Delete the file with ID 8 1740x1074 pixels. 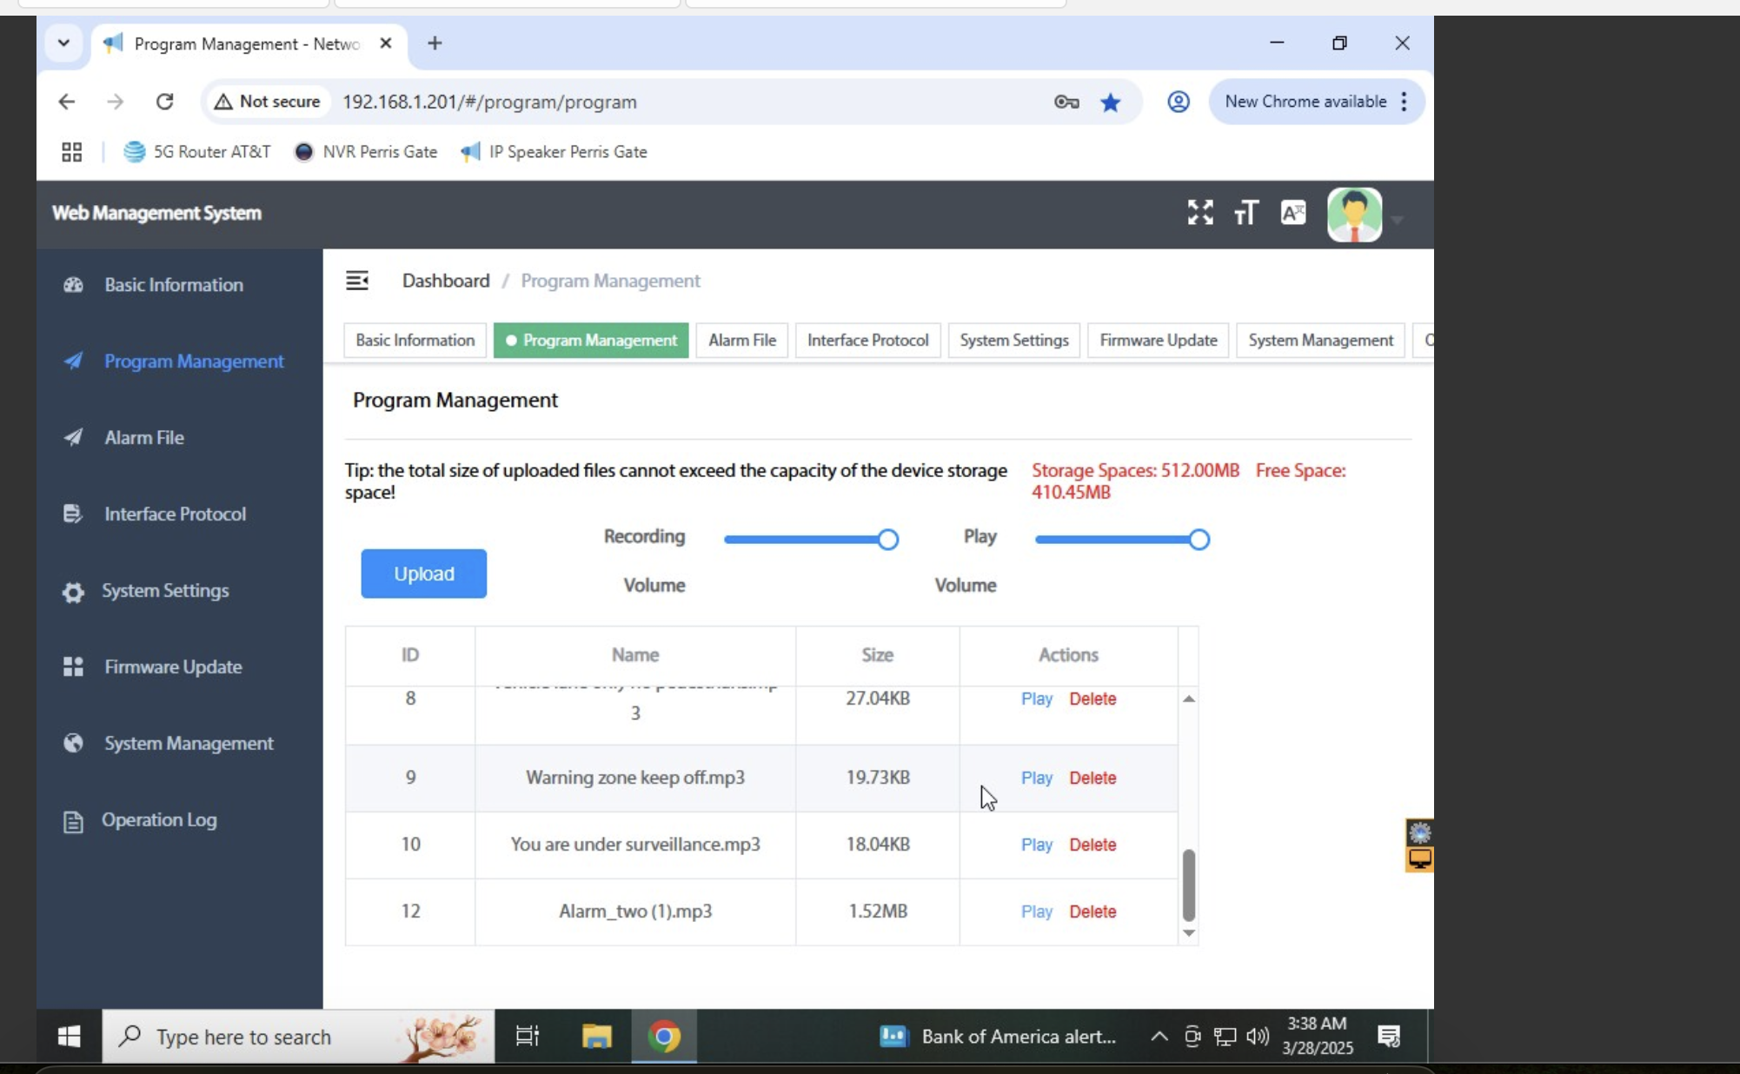pyautogui.click(x=1092, y=699)
